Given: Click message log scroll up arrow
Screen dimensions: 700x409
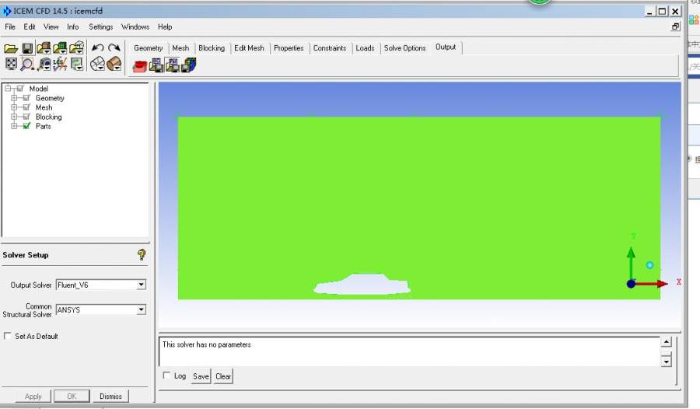Looking at the screenshot, I should coord(666,342).
